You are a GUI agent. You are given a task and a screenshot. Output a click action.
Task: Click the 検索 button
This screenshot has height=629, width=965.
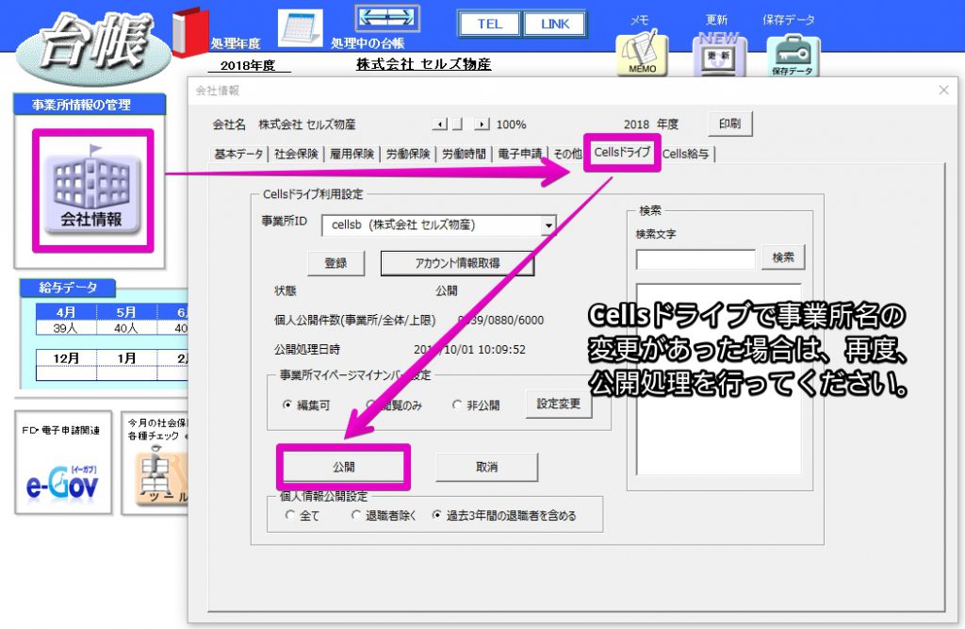point(783,257)
